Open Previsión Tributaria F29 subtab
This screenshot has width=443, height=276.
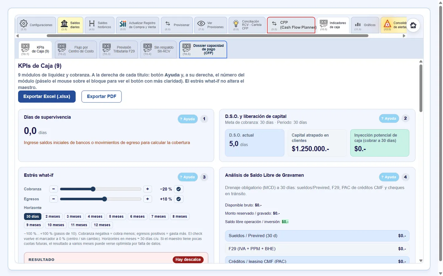coord(119,49)
